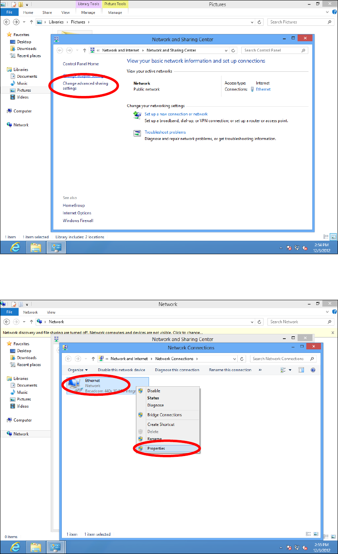The height and width of the screenshot is (554, 338).
Task: Click the Up arrow in the Network Connections window
Action: [93, 358]
